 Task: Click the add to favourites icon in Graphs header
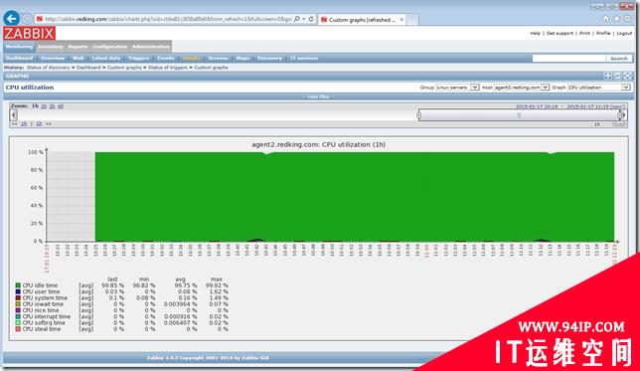click(608, 76)
